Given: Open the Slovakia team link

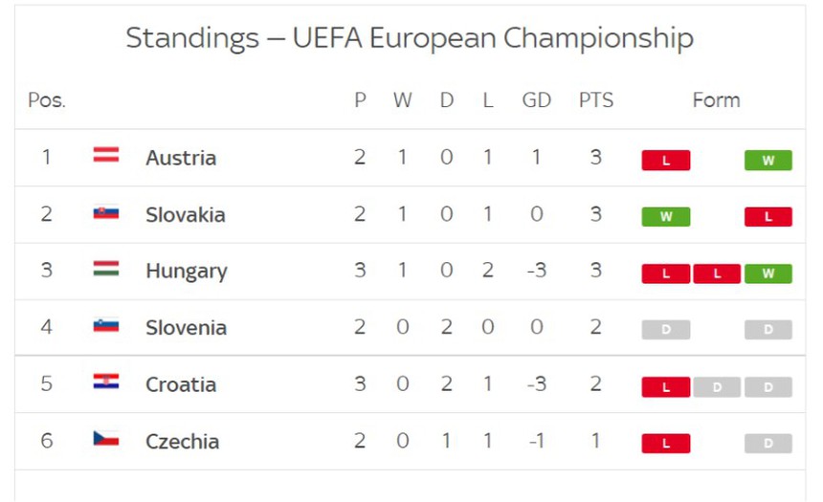Looking at the screenshot, I should (x=186, y=214).
